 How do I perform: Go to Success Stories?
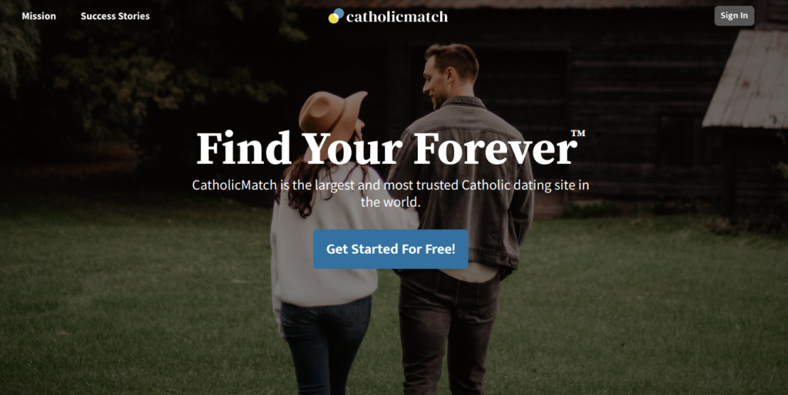click(115, 16)
